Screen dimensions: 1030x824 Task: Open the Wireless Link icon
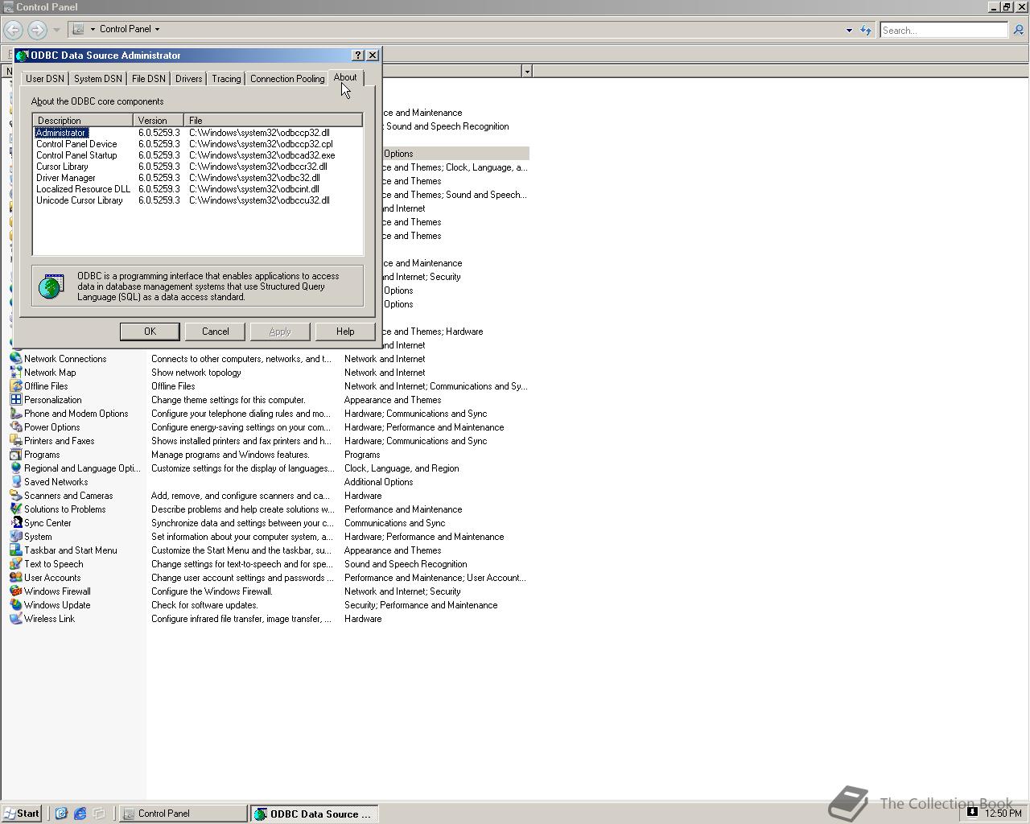15,619
